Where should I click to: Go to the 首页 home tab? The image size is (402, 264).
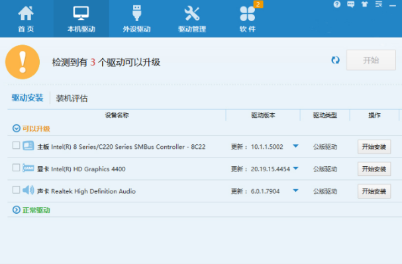click(26, 19)
